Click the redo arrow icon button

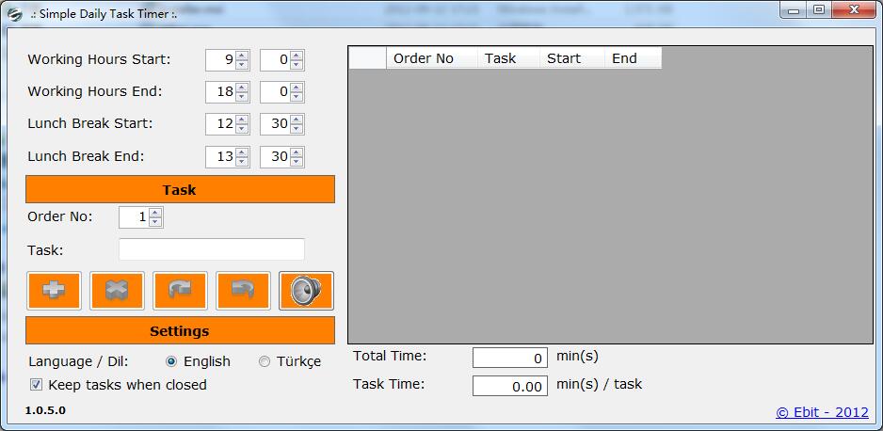coord(180,291)
